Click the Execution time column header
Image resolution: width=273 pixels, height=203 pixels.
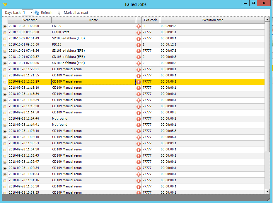click(x=212, y=20)
